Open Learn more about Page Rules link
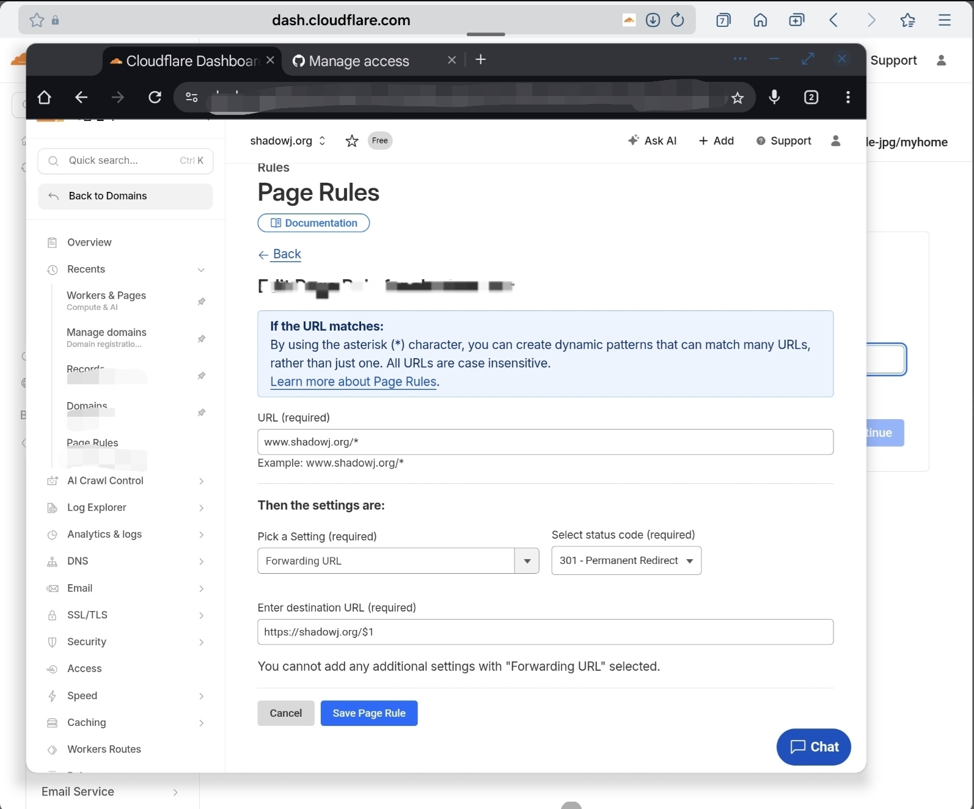974x809 pixels. [353, 382]
